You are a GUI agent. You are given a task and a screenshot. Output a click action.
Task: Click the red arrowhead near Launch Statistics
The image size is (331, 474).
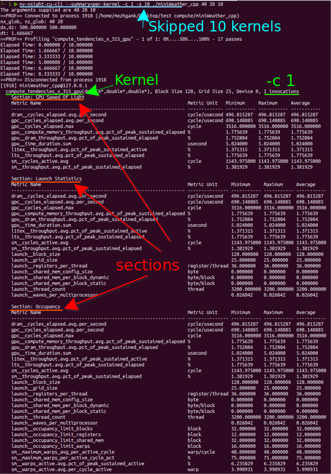(x=81, y=190)
